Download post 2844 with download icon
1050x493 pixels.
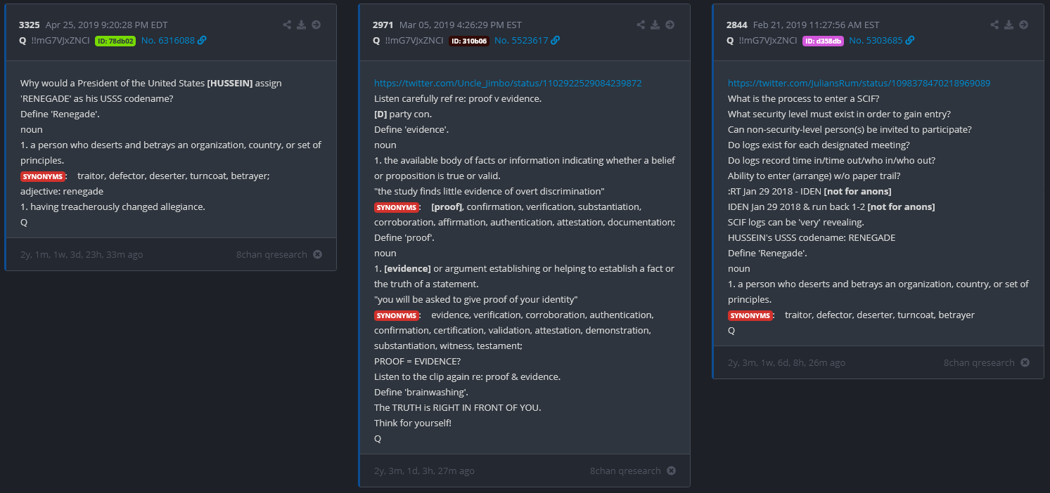(1009, 25)
